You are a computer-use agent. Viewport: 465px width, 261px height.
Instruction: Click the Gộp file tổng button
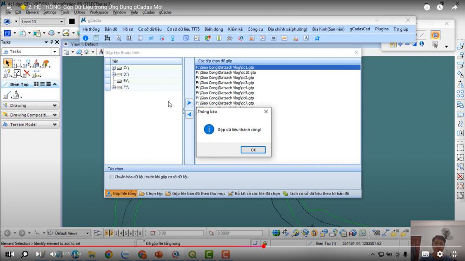click(x=121, y=193)
